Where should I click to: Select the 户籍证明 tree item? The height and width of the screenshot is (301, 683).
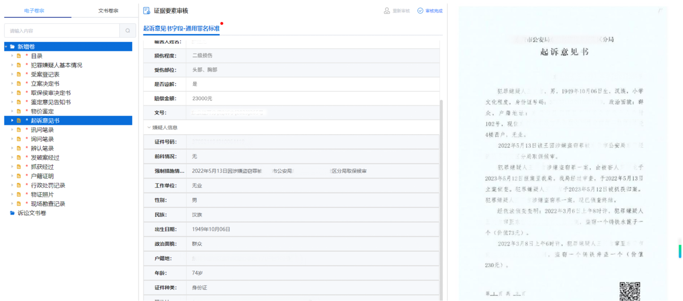(x=42, y=176)
